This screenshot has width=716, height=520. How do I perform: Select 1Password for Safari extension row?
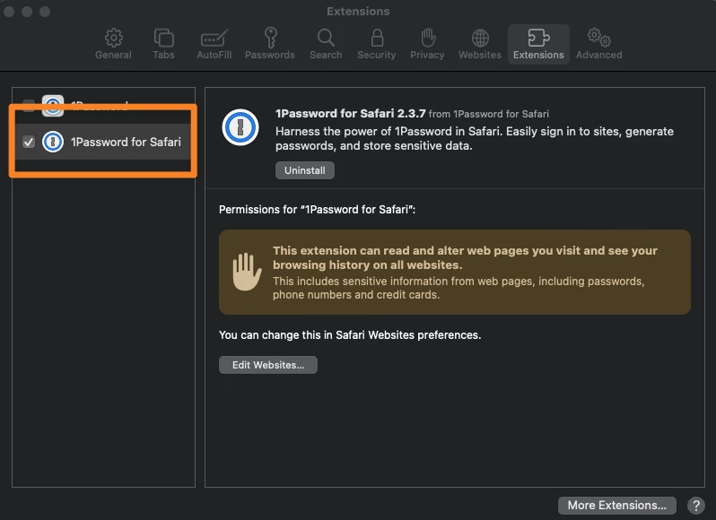103,142
